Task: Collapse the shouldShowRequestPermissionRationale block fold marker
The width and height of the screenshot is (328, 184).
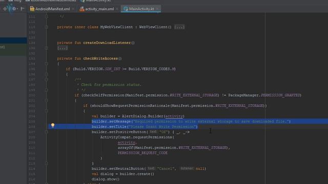Action: [47, 111]
